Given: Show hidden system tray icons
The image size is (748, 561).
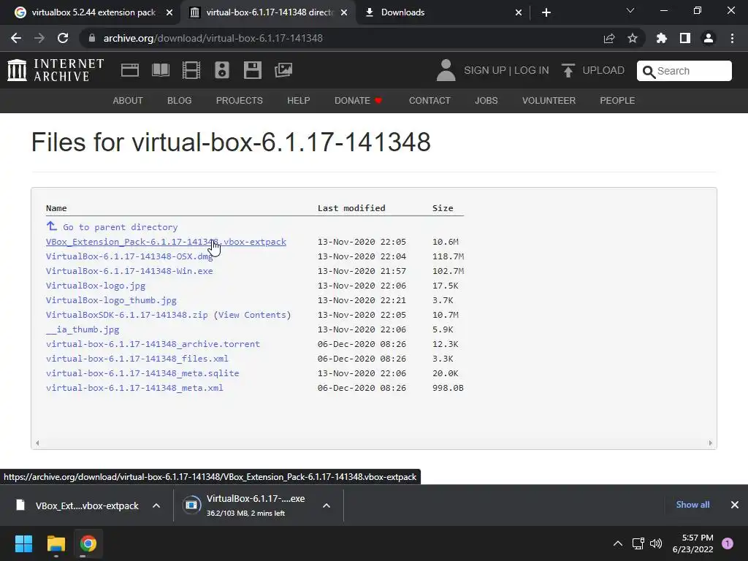Looking at the screenshot, I should (618, 543).
